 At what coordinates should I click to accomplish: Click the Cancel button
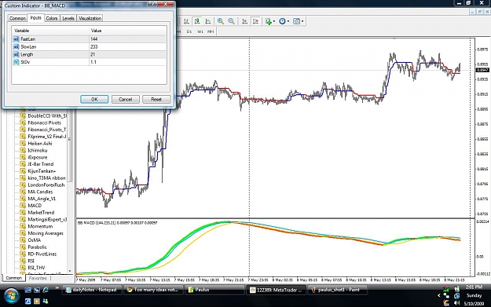[x=125, y=99]
